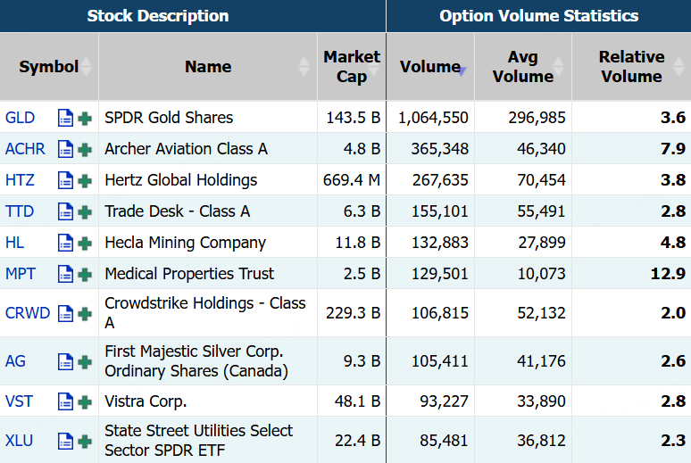The width and height of the screenshot is (691, 463).
Task: Add HL using green plus icon
Action: click(x=85, y=244)
